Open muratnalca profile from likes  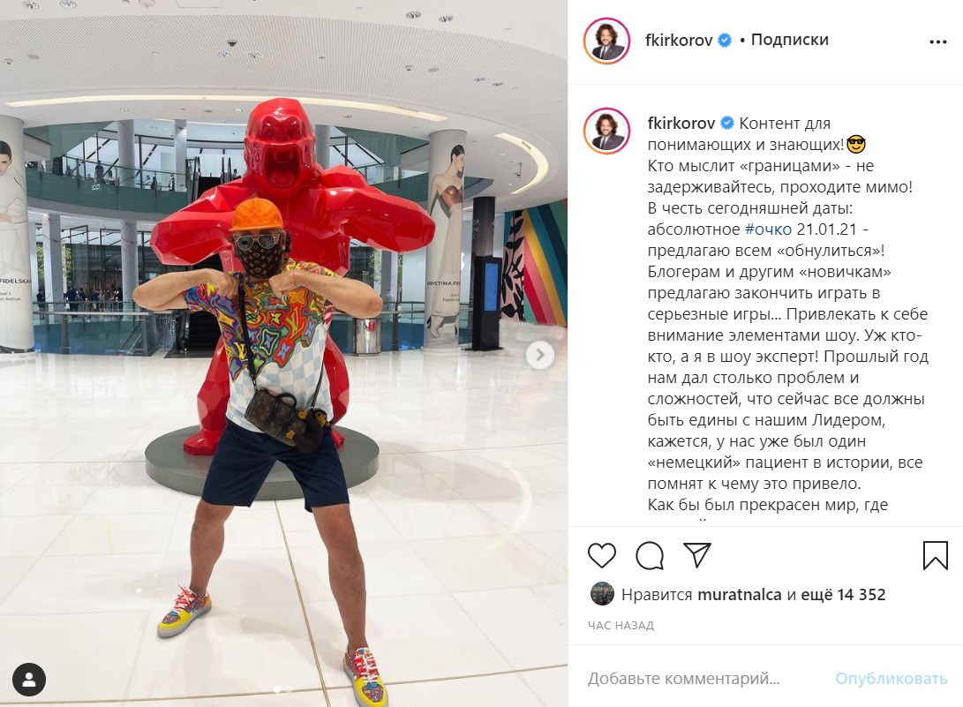[x=740, y=595]
